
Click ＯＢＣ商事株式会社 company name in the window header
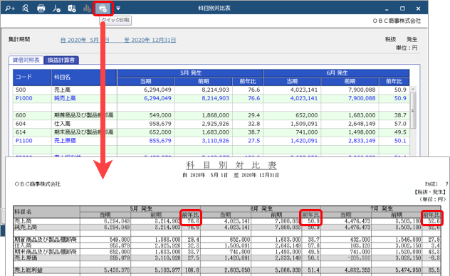tap(397, 21)
